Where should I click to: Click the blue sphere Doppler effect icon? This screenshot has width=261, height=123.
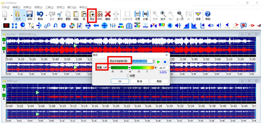[23, 26]
